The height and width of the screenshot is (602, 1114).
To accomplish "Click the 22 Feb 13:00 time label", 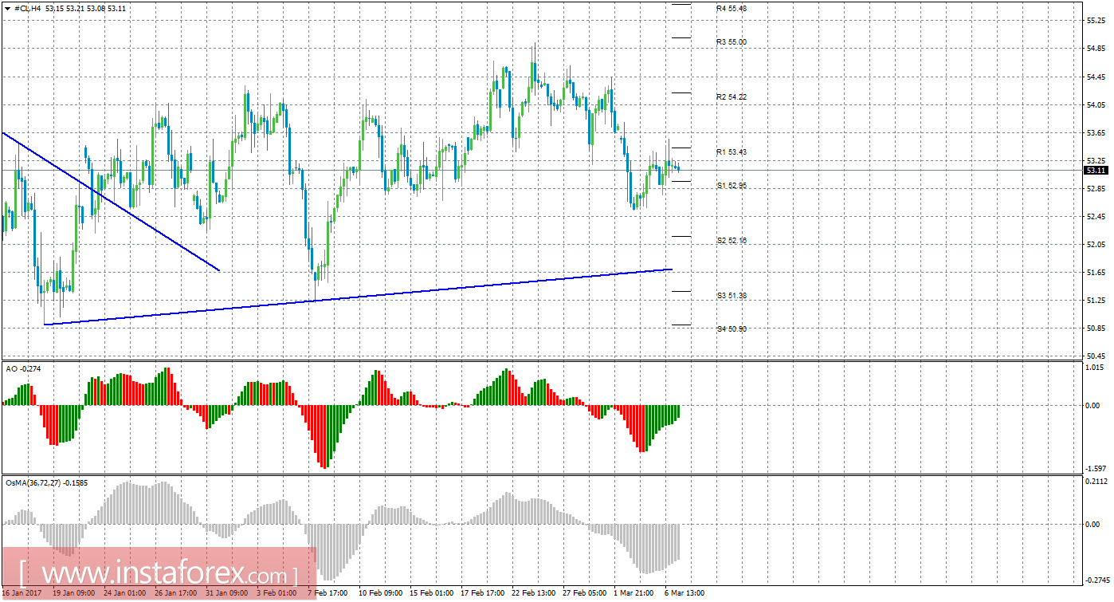I will (533, 593).
